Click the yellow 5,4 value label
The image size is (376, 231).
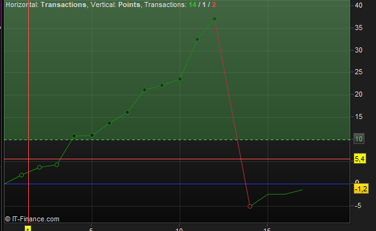(x=360, y=159)
